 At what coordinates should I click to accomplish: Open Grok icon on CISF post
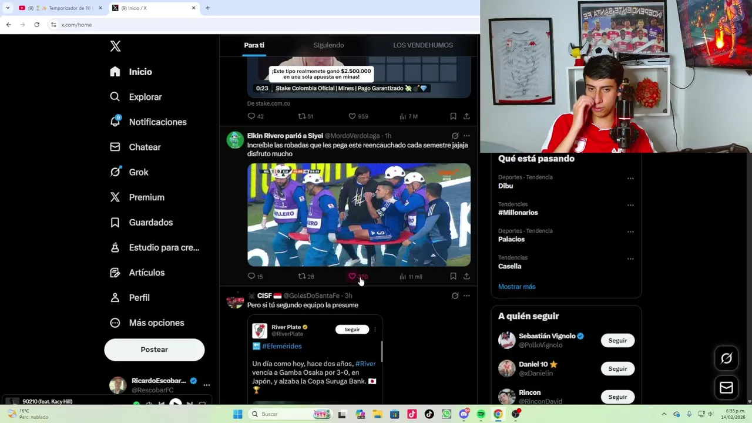click(x=455, y=296)
